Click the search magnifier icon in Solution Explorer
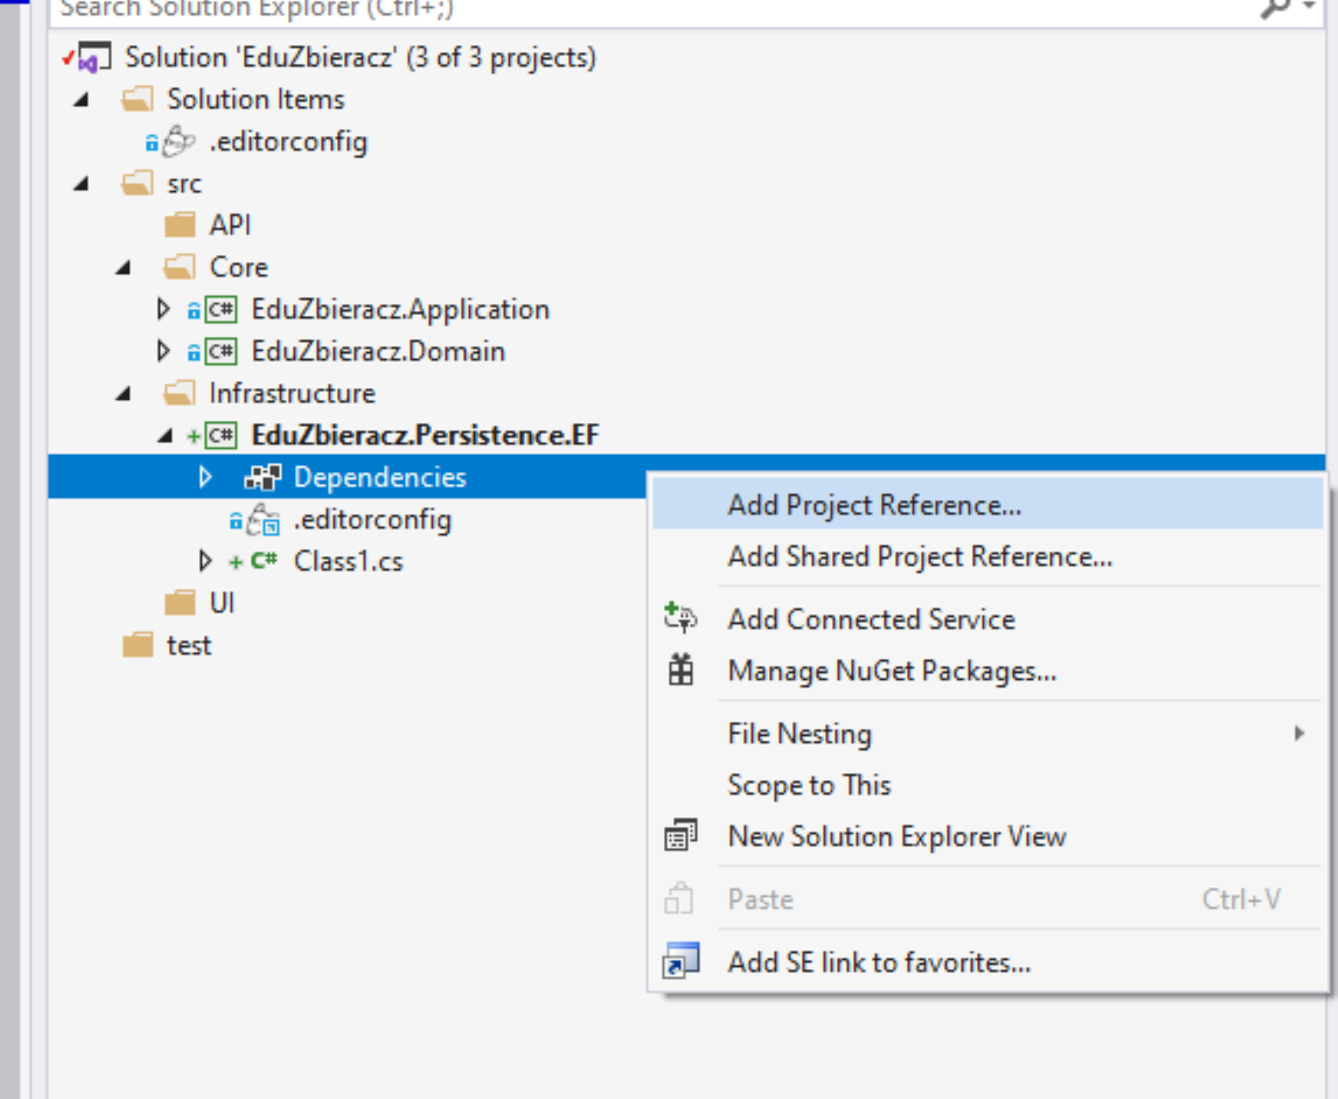Screen dimensions: 1338x1099 tap(1275, 8)
